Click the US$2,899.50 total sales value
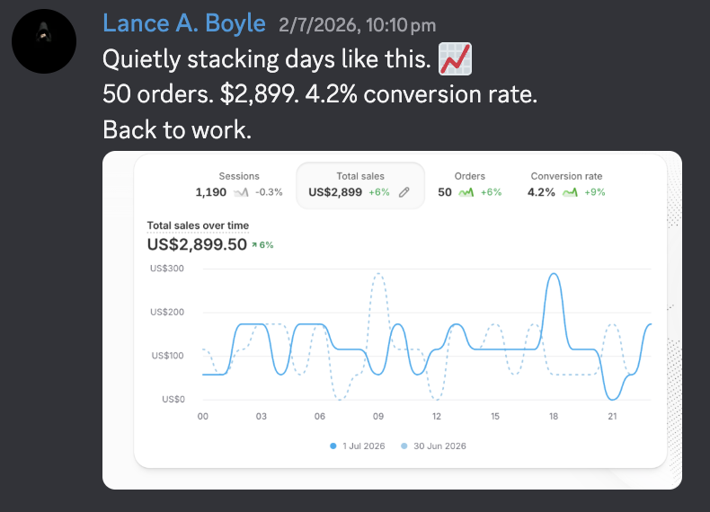Screen dimensions: 710x512 pos(197,244)
